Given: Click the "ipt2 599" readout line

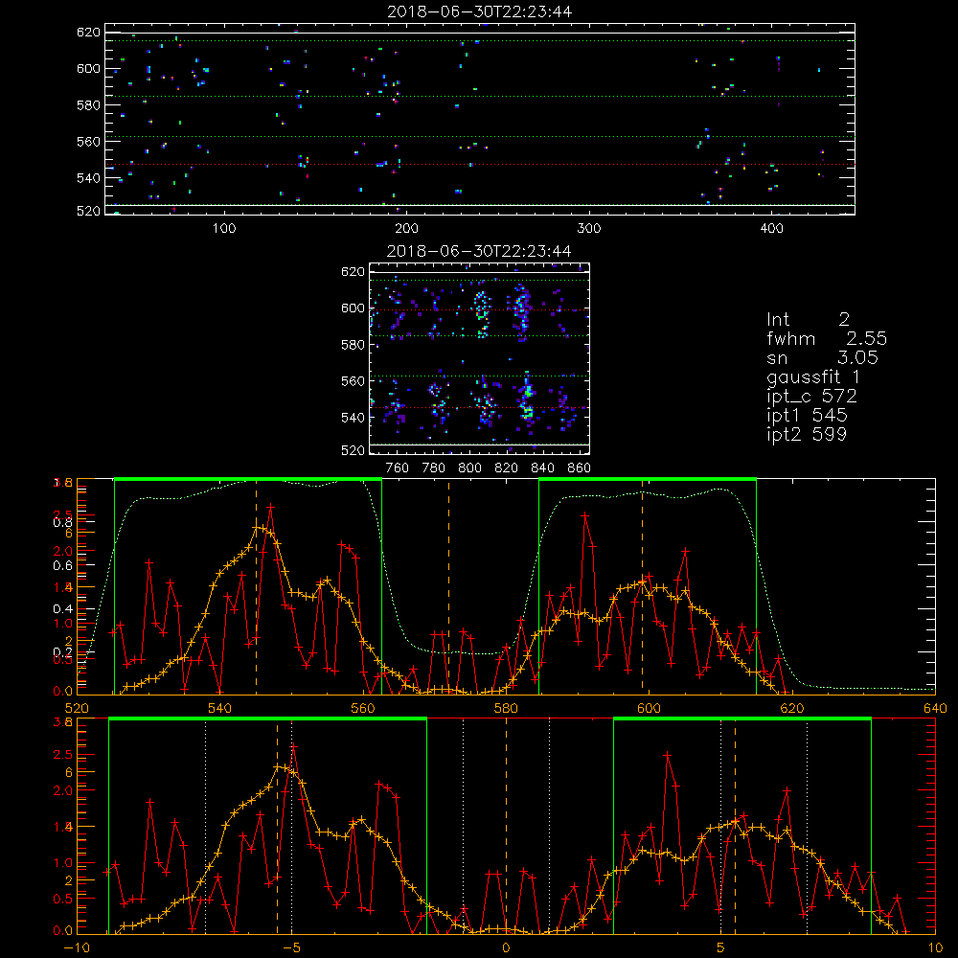Looking at the screenshot, I should pos(807,434).
